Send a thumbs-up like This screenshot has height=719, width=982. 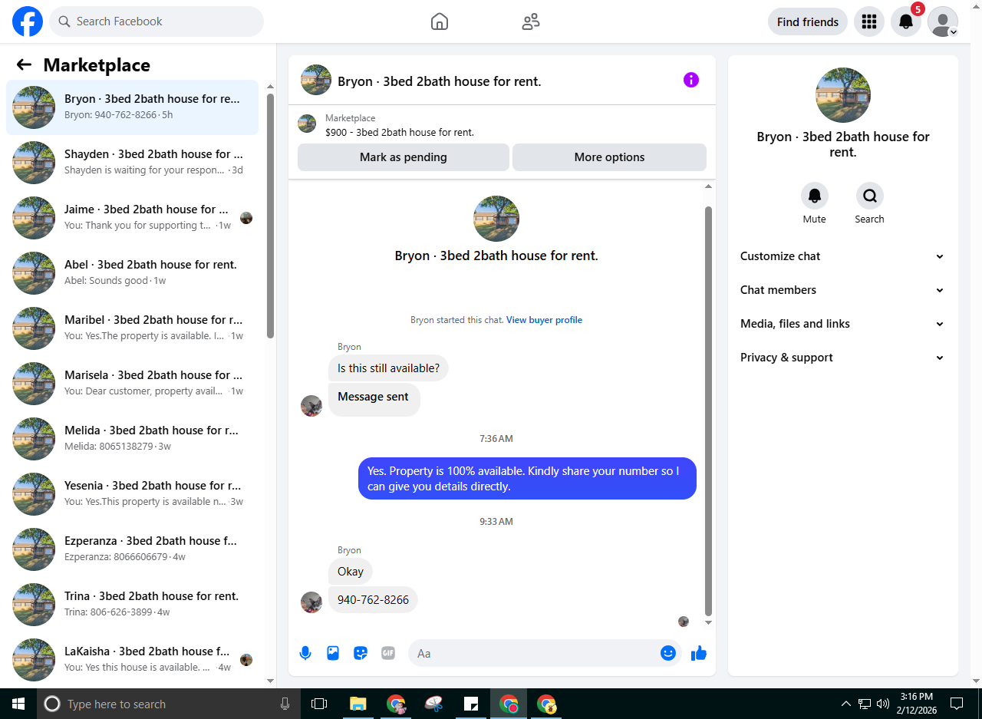tap(698, 653)
